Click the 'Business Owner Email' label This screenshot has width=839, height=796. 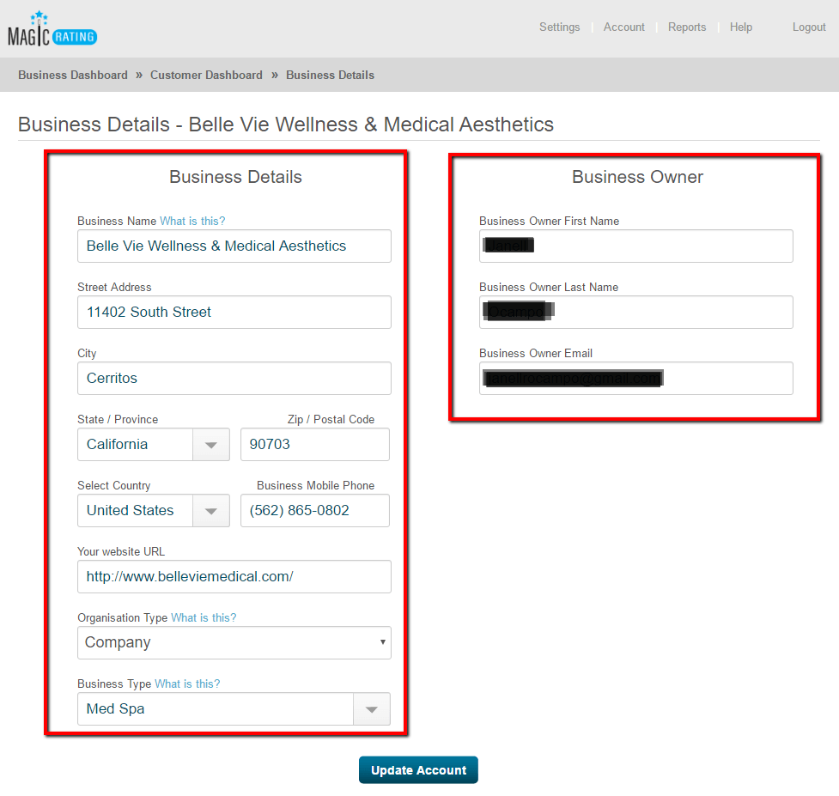pyautogui.click(x=536, y=353)
